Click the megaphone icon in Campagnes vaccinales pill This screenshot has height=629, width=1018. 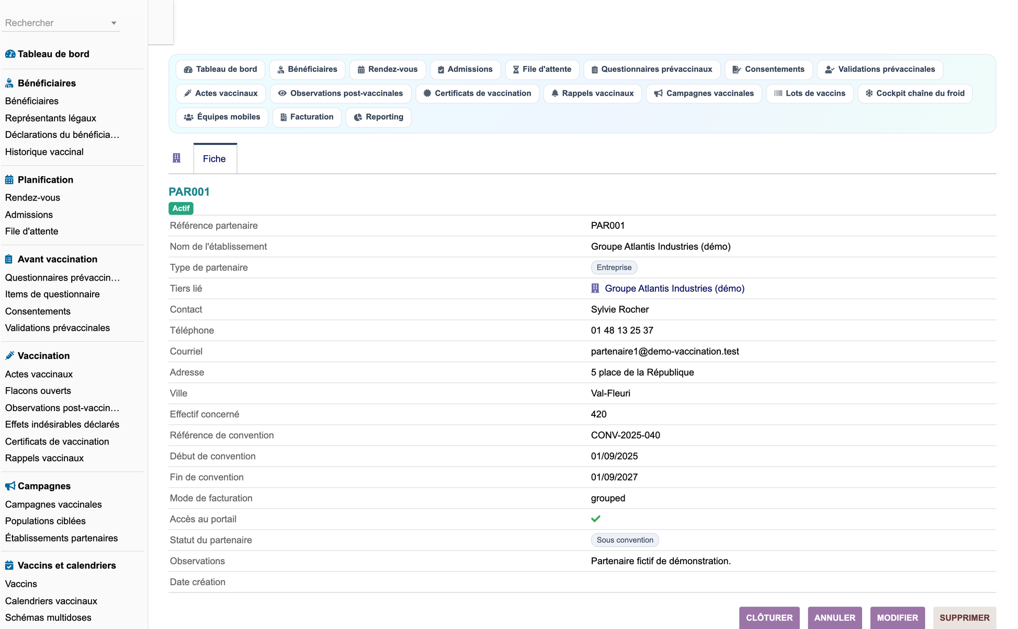(x=659, y=93)
